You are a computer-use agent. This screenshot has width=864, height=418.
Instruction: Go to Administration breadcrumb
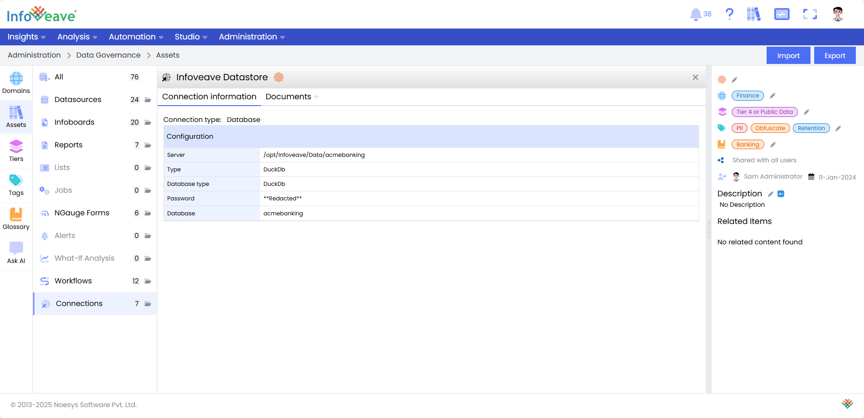[x=34, y=55]
